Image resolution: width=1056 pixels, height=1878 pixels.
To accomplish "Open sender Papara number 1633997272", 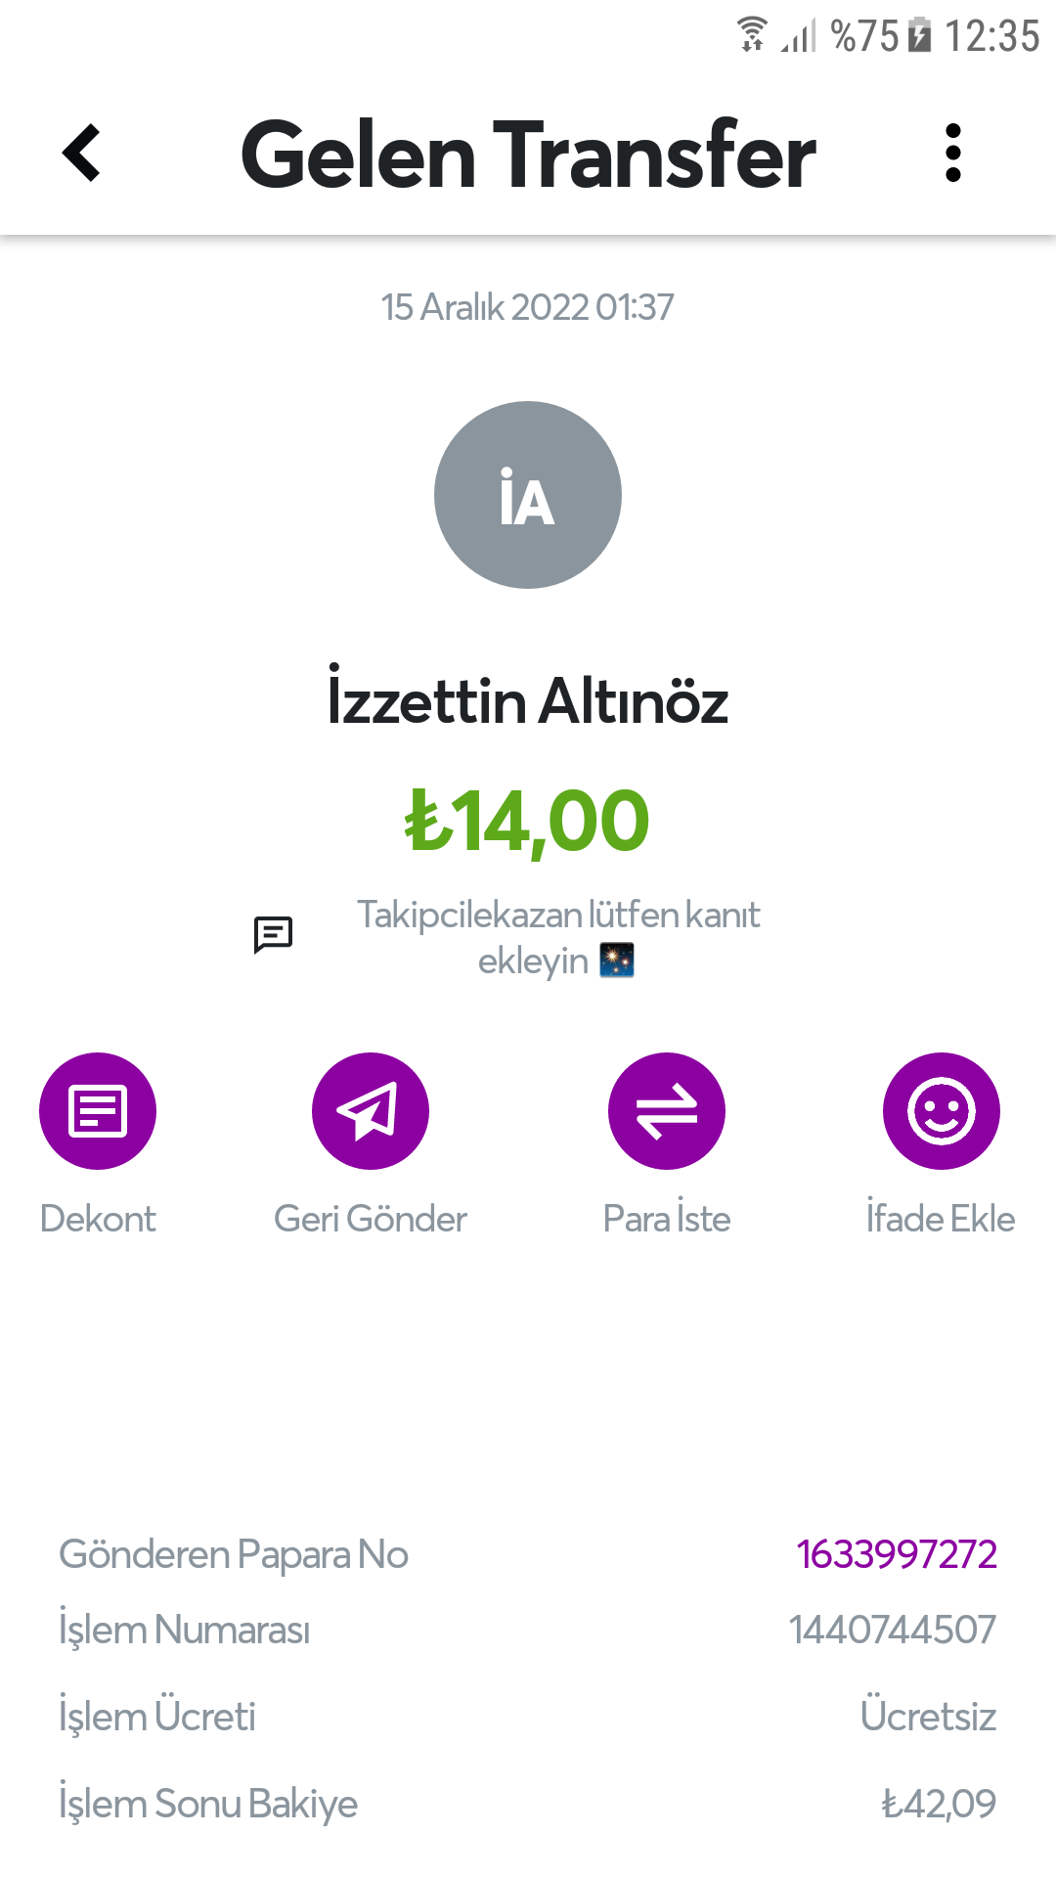I will click(x=897, y=1554).
